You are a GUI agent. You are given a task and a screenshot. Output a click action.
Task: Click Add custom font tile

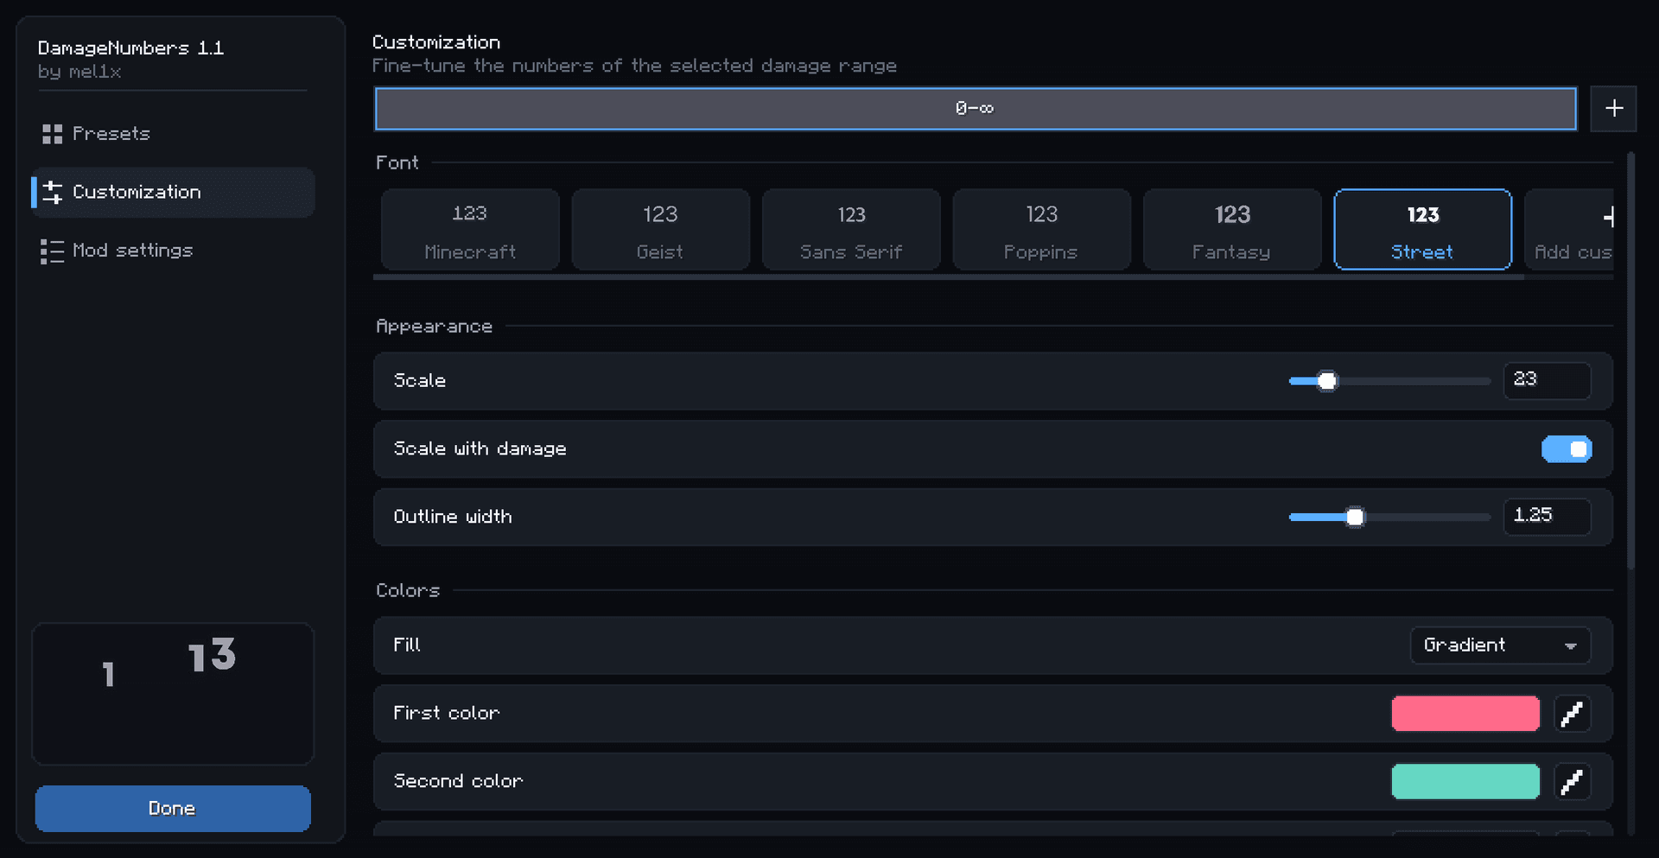[x=1570, y=230]
